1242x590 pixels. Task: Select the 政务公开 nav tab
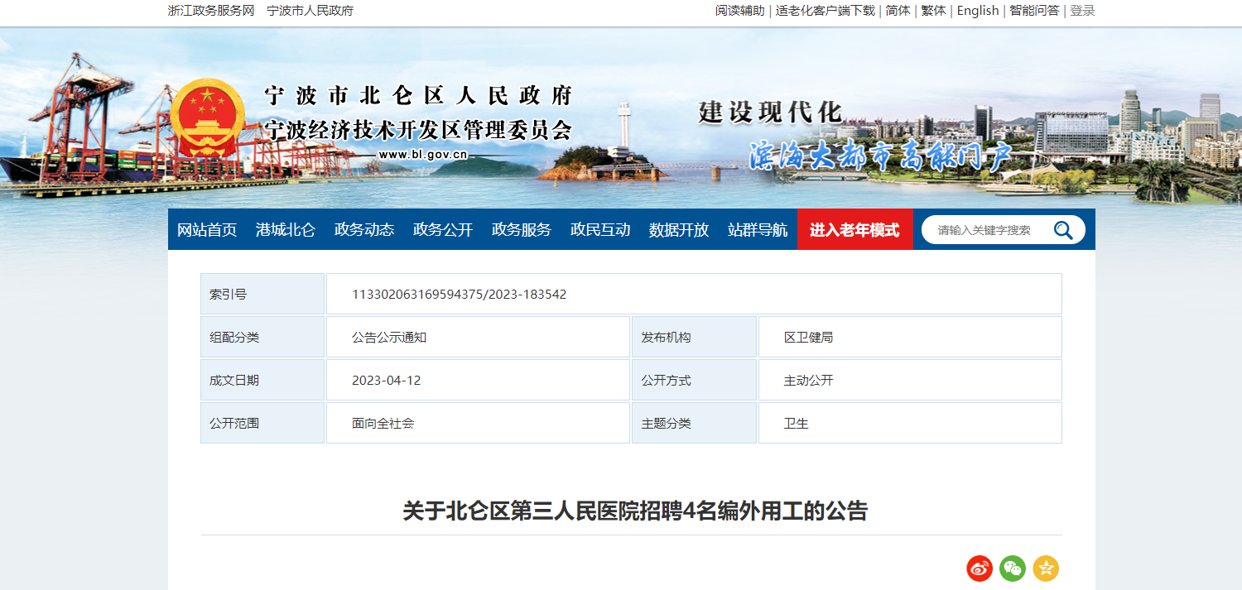[x=443, y=230]
